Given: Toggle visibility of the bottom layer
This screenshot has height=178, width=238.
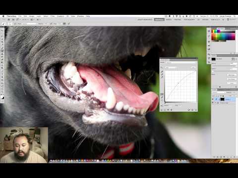Looking at the screenshot, I should (213, 103).
